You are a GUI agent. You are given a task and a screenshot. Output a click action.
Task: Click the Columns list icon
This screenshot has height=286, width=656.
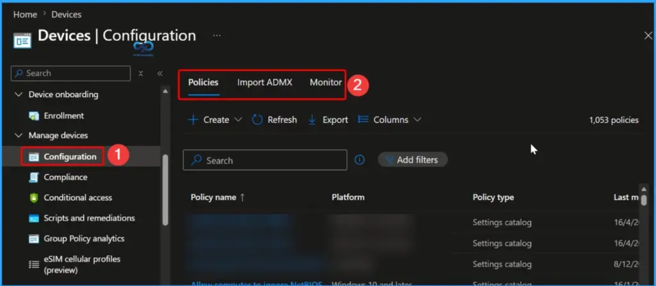pyautogui.click(x=363, y=120)
